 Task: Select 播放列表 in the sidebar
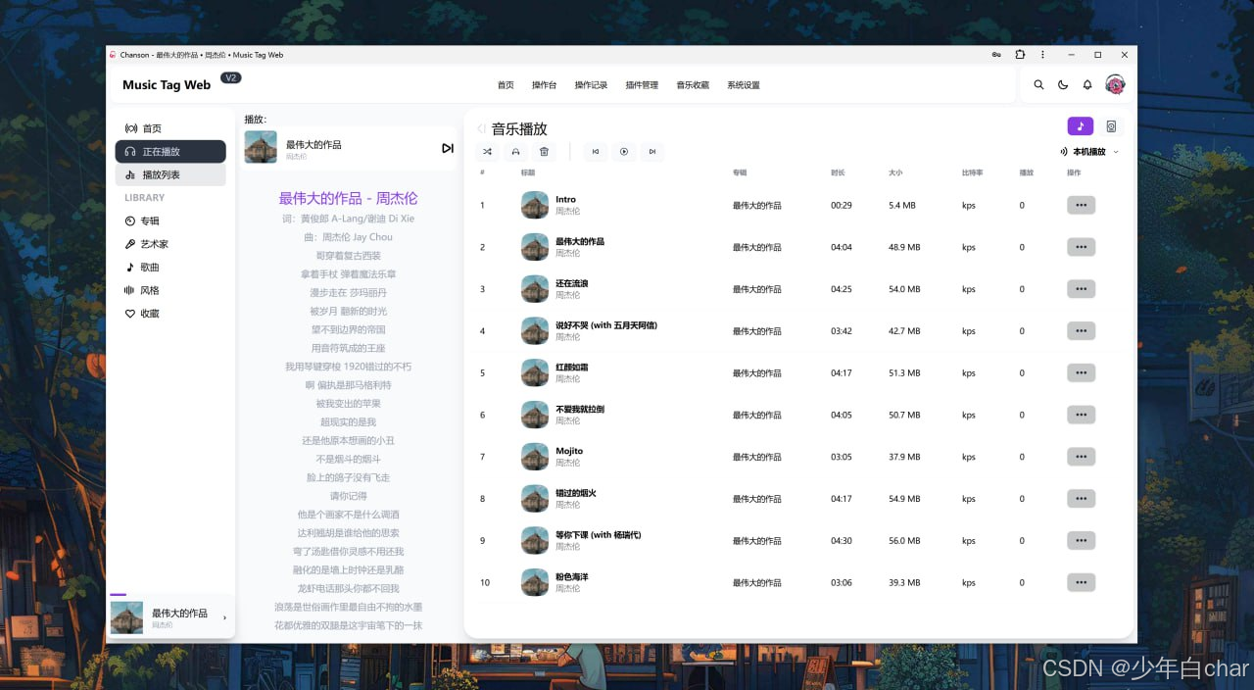(162, 174)
